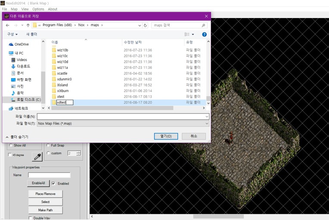
Task: Select Videos in the sidebar
Action: click(22, 60)
